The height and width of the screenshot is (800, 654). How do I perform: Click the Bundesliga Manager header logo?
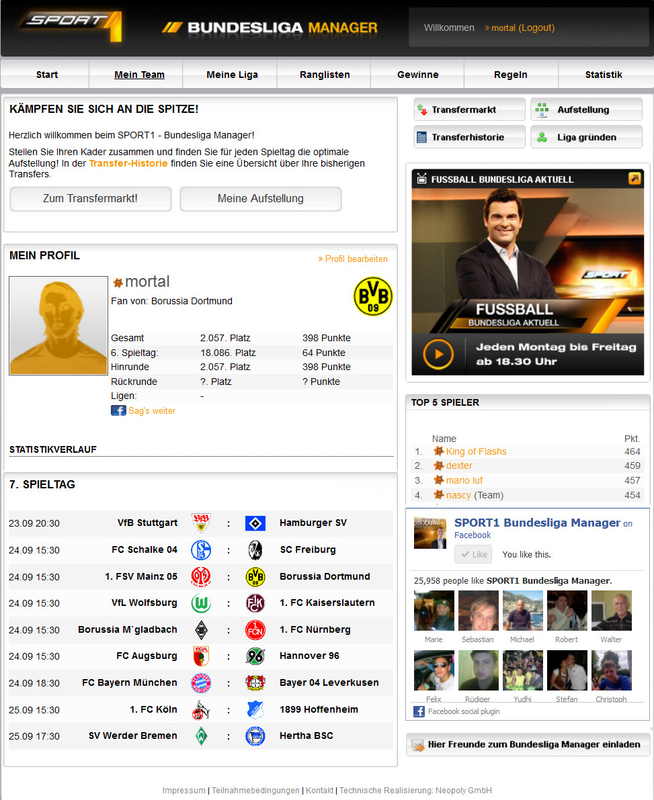coord(270,28)
